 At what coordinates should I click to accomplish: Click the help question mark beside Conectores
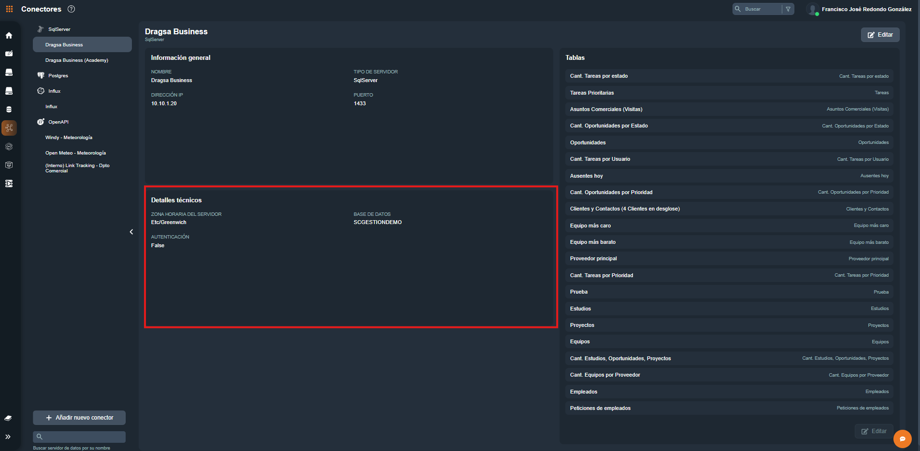(72, 9)
